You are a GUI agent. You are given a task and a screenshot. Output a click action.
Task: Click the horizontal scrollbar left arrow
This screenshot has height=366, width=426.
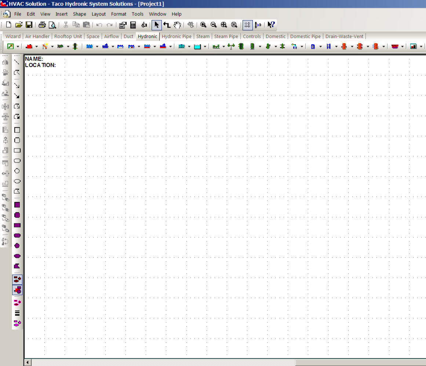(28, 362)
